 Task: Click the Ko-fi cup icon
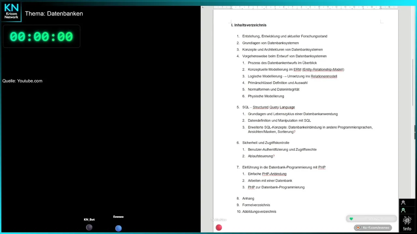[359, 228]
